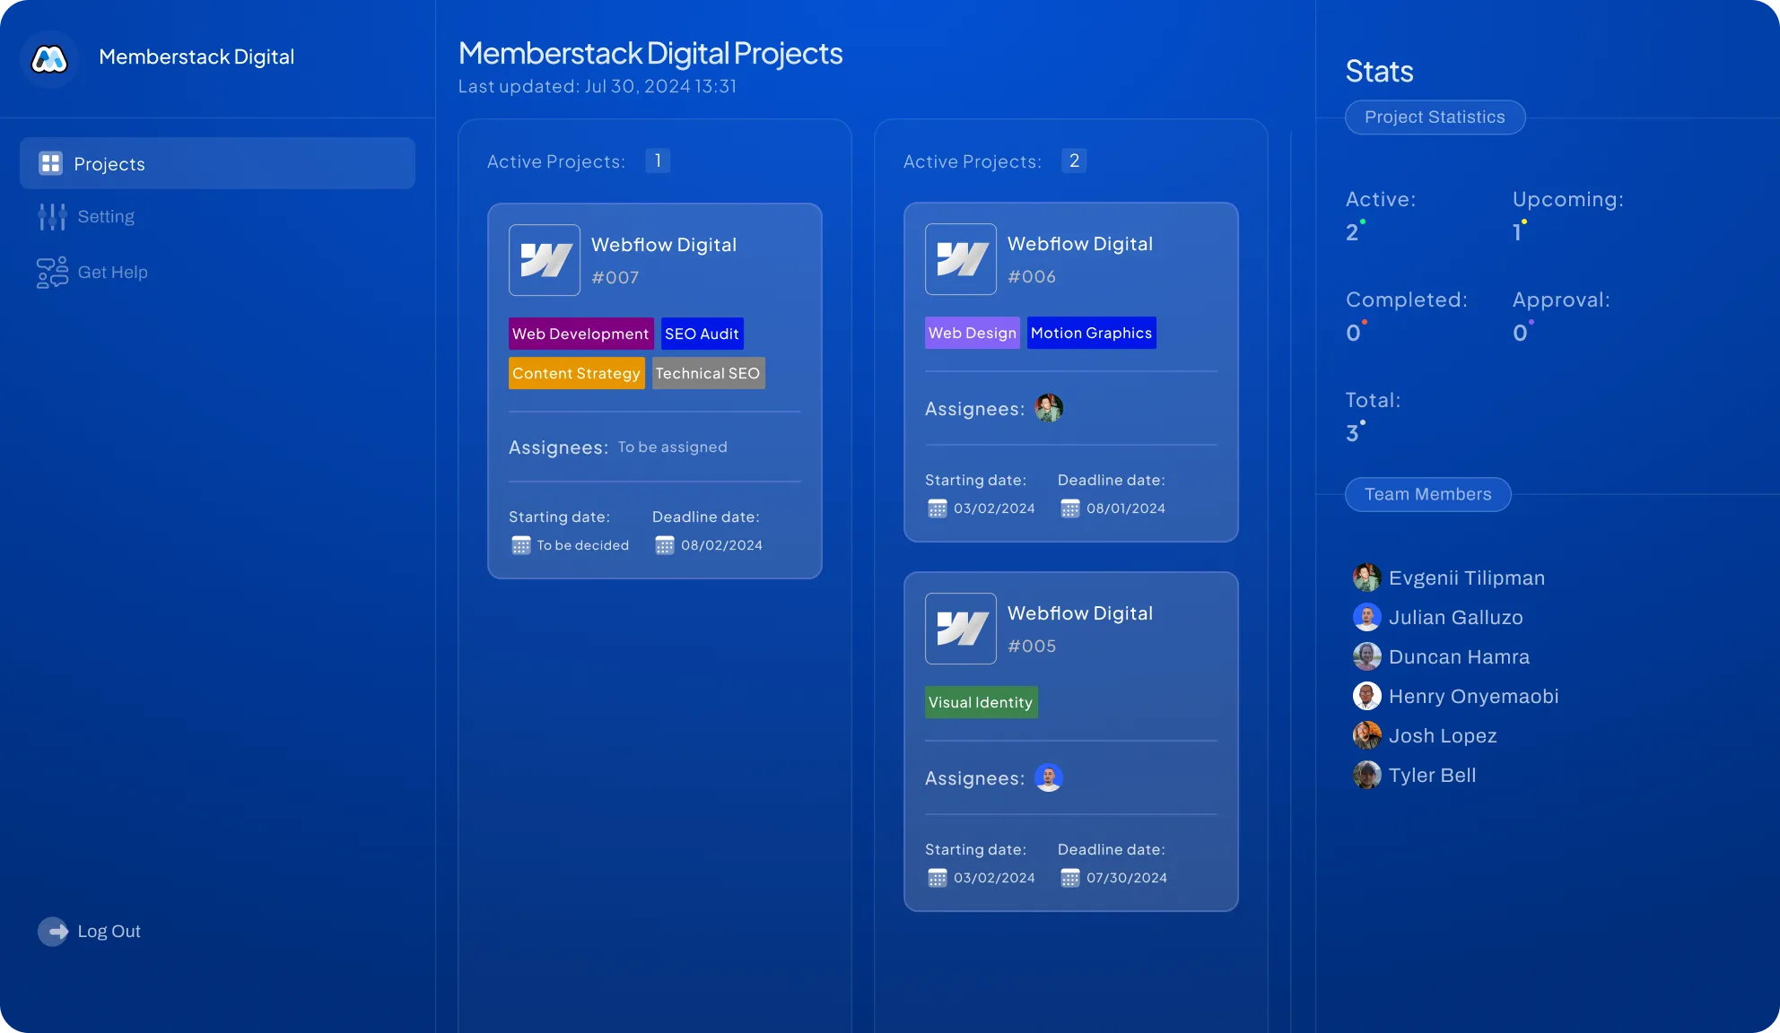Click the Last updated timestamp
This screenshot has width=1780, height=1033.
click(x=598, y=86)
